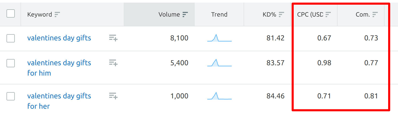The image size is (398, 117).
Task: Check the box for 'valentines day gifts for her'
Action: click(x=11, y=96)
